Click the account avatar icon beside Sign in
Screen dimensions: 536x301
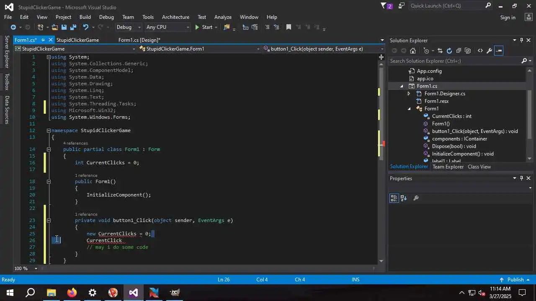click(x=528, y=17)
